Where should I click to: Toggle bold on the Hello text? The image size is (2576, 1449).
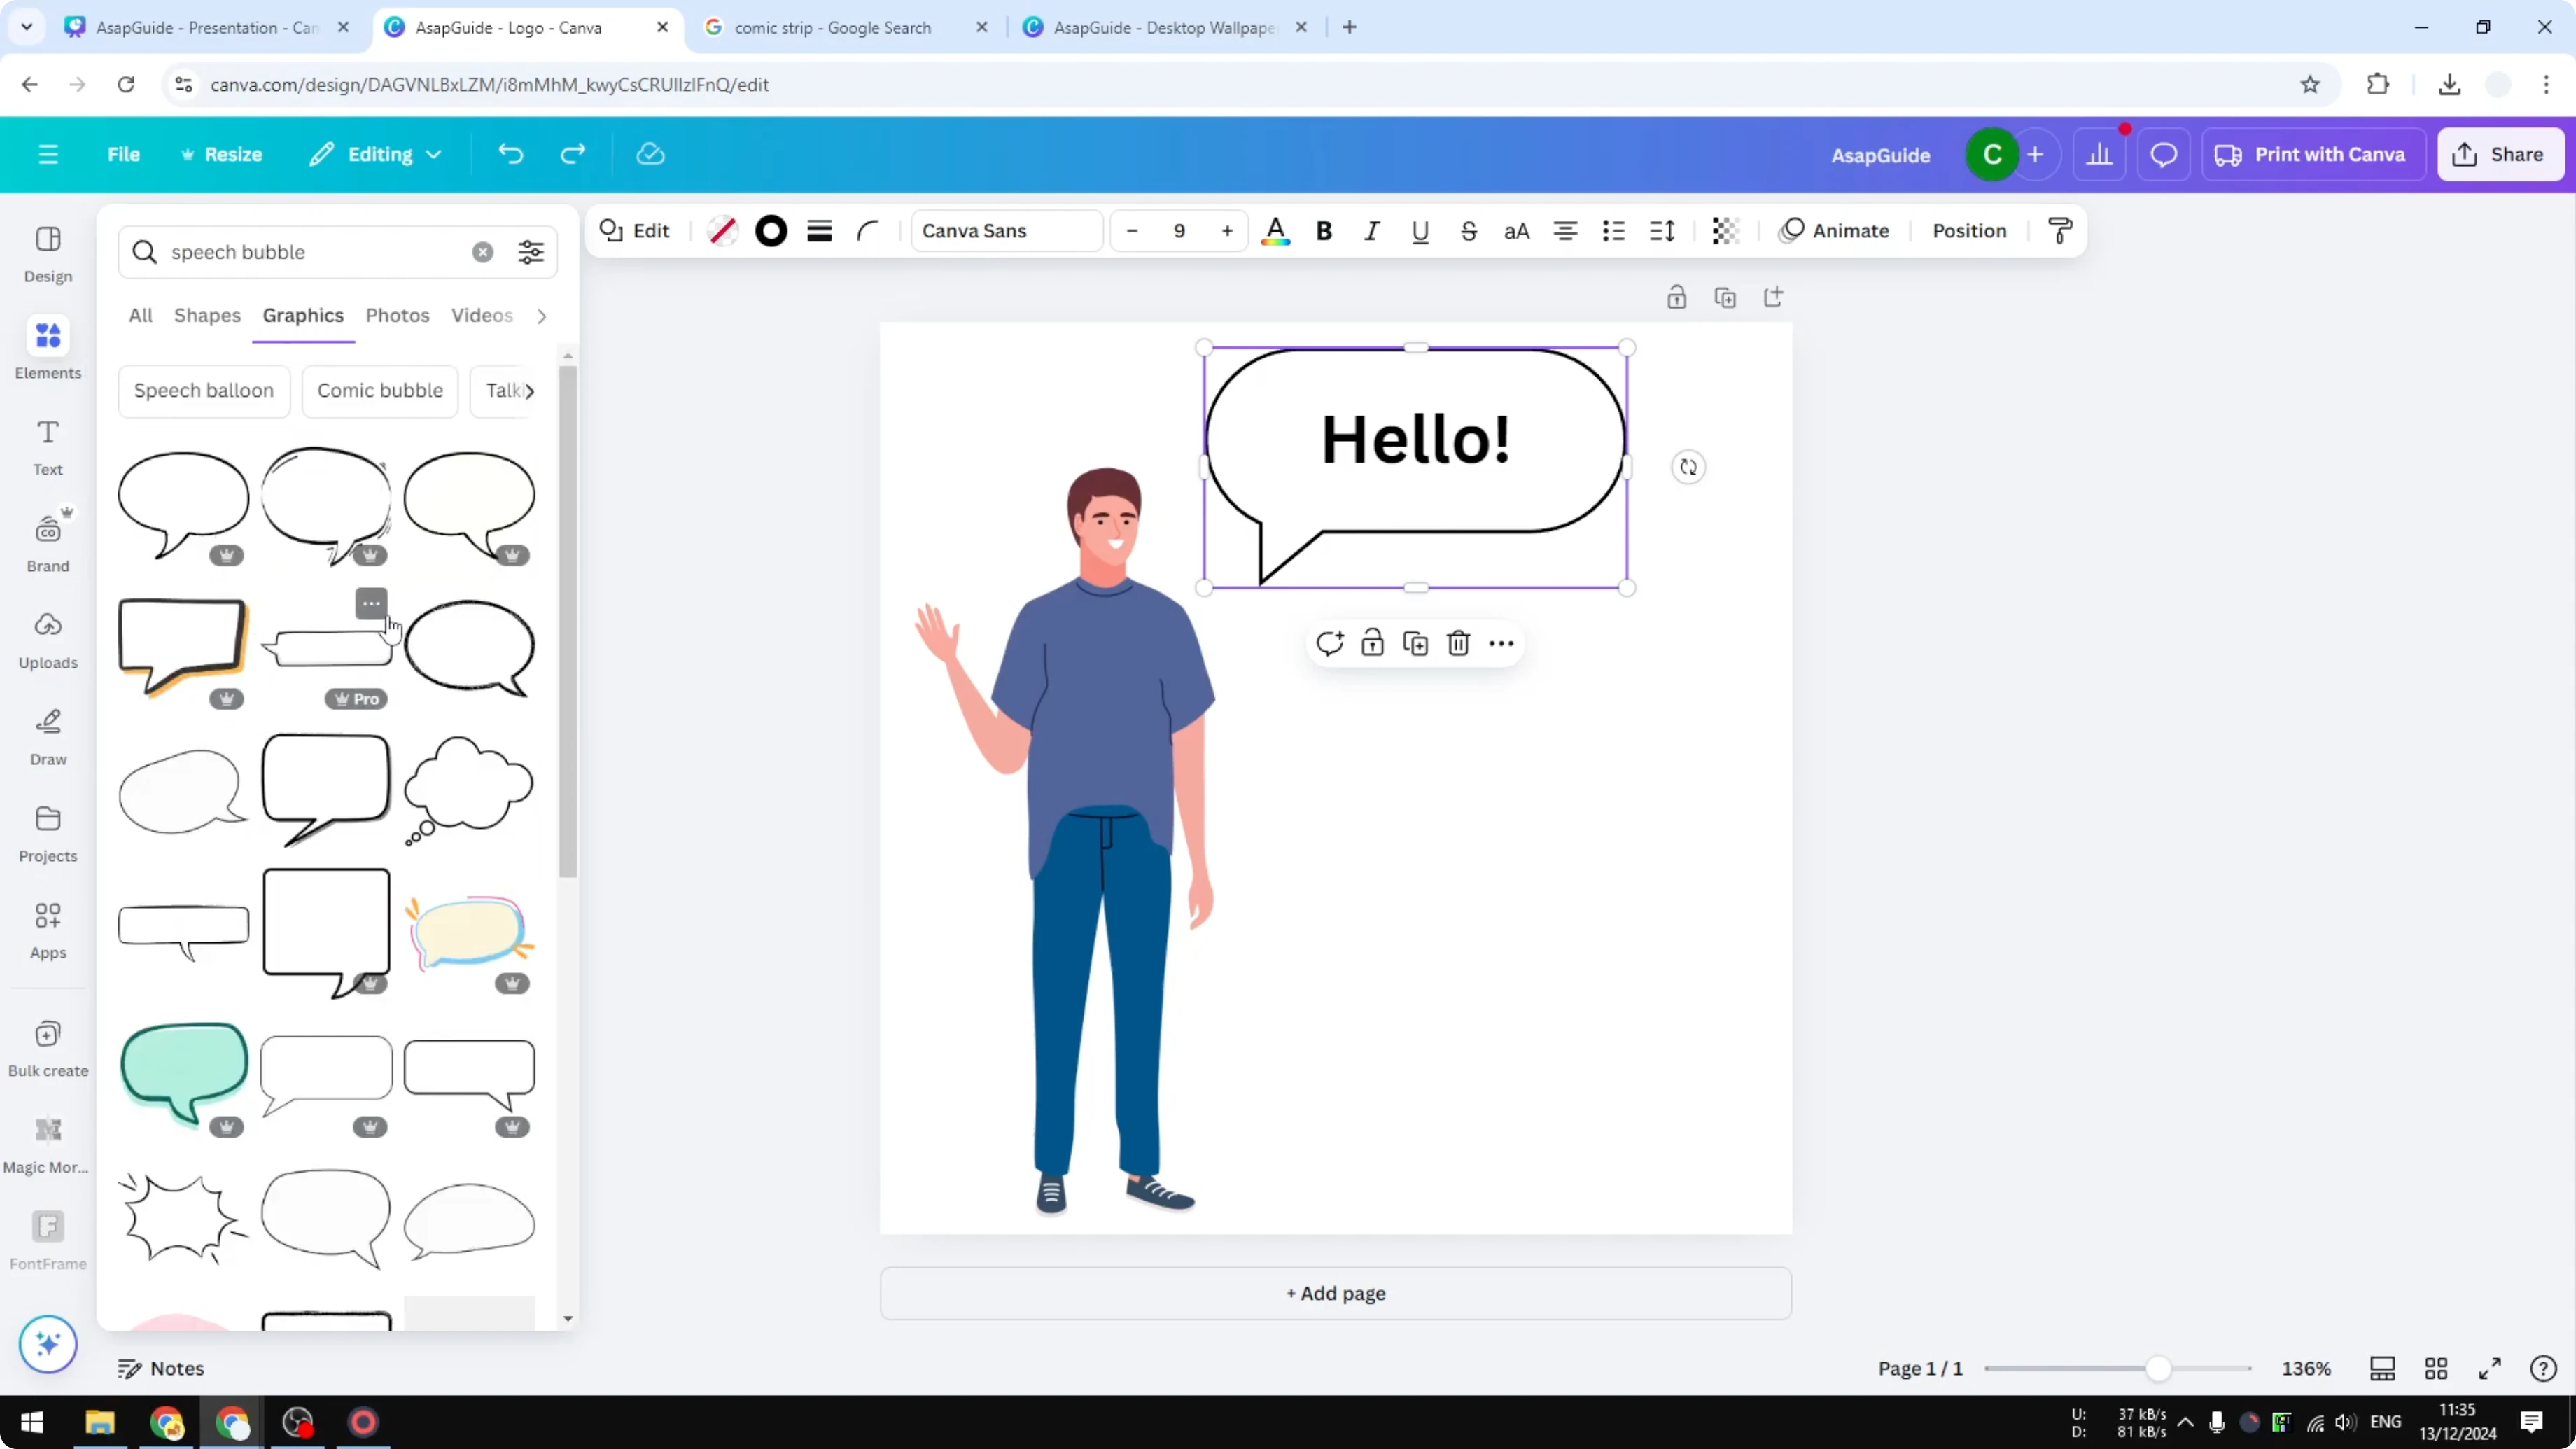(1324, 230)
